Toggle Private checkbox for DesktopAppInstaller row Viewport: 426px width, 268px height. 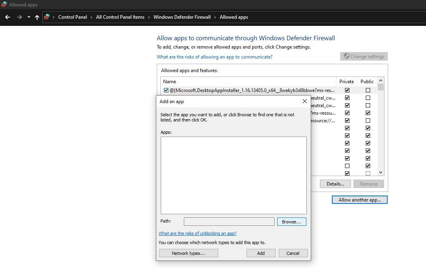point(347,90)
